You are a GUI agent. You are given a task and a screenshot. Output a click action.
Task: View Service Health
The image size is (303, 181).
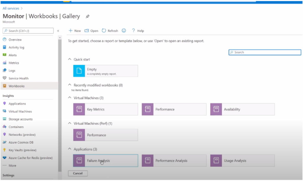[x=19, y=78]
